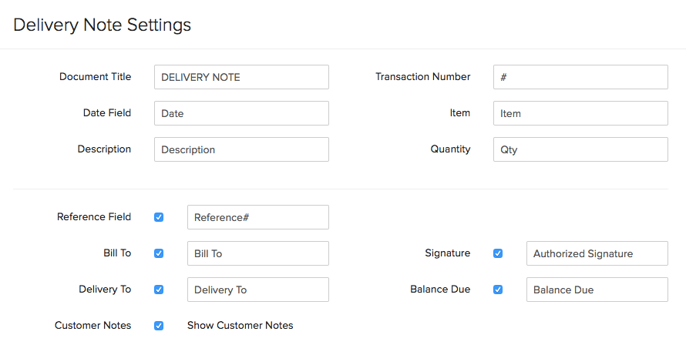Focus the Delivery To text input

pos(257,290)
